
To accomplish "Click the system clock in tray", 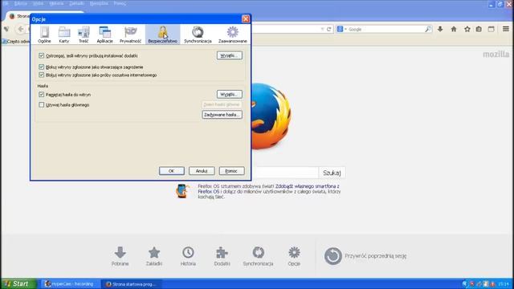I will [x=504, y=283].
